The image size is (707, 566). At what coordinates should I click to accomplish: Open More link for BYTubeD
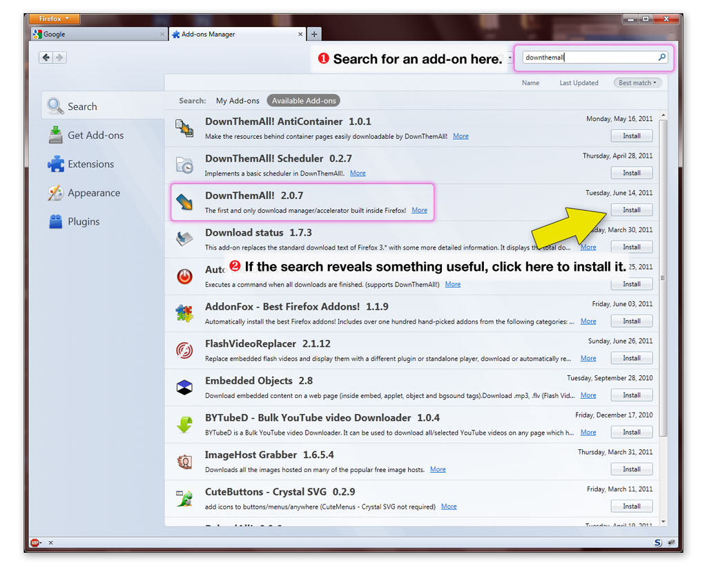588,432
